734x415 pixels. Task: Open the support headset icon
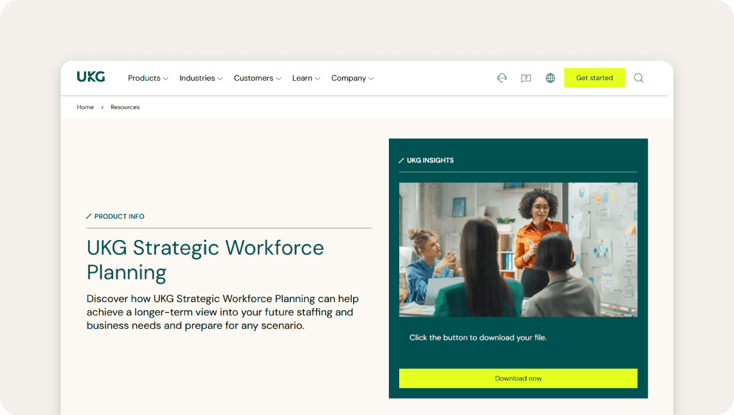pos(502,78)
